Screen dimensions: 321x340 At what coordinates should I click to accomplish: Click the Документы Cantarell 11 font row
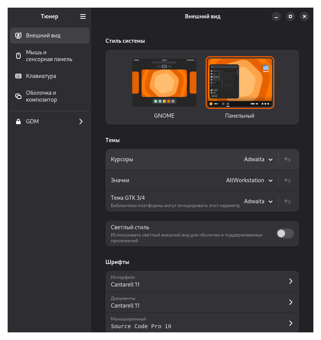click(x=202, y=302)
